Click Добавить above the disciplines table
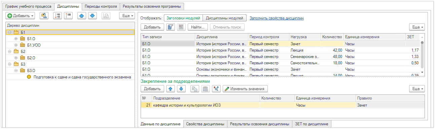 (152, 27)
